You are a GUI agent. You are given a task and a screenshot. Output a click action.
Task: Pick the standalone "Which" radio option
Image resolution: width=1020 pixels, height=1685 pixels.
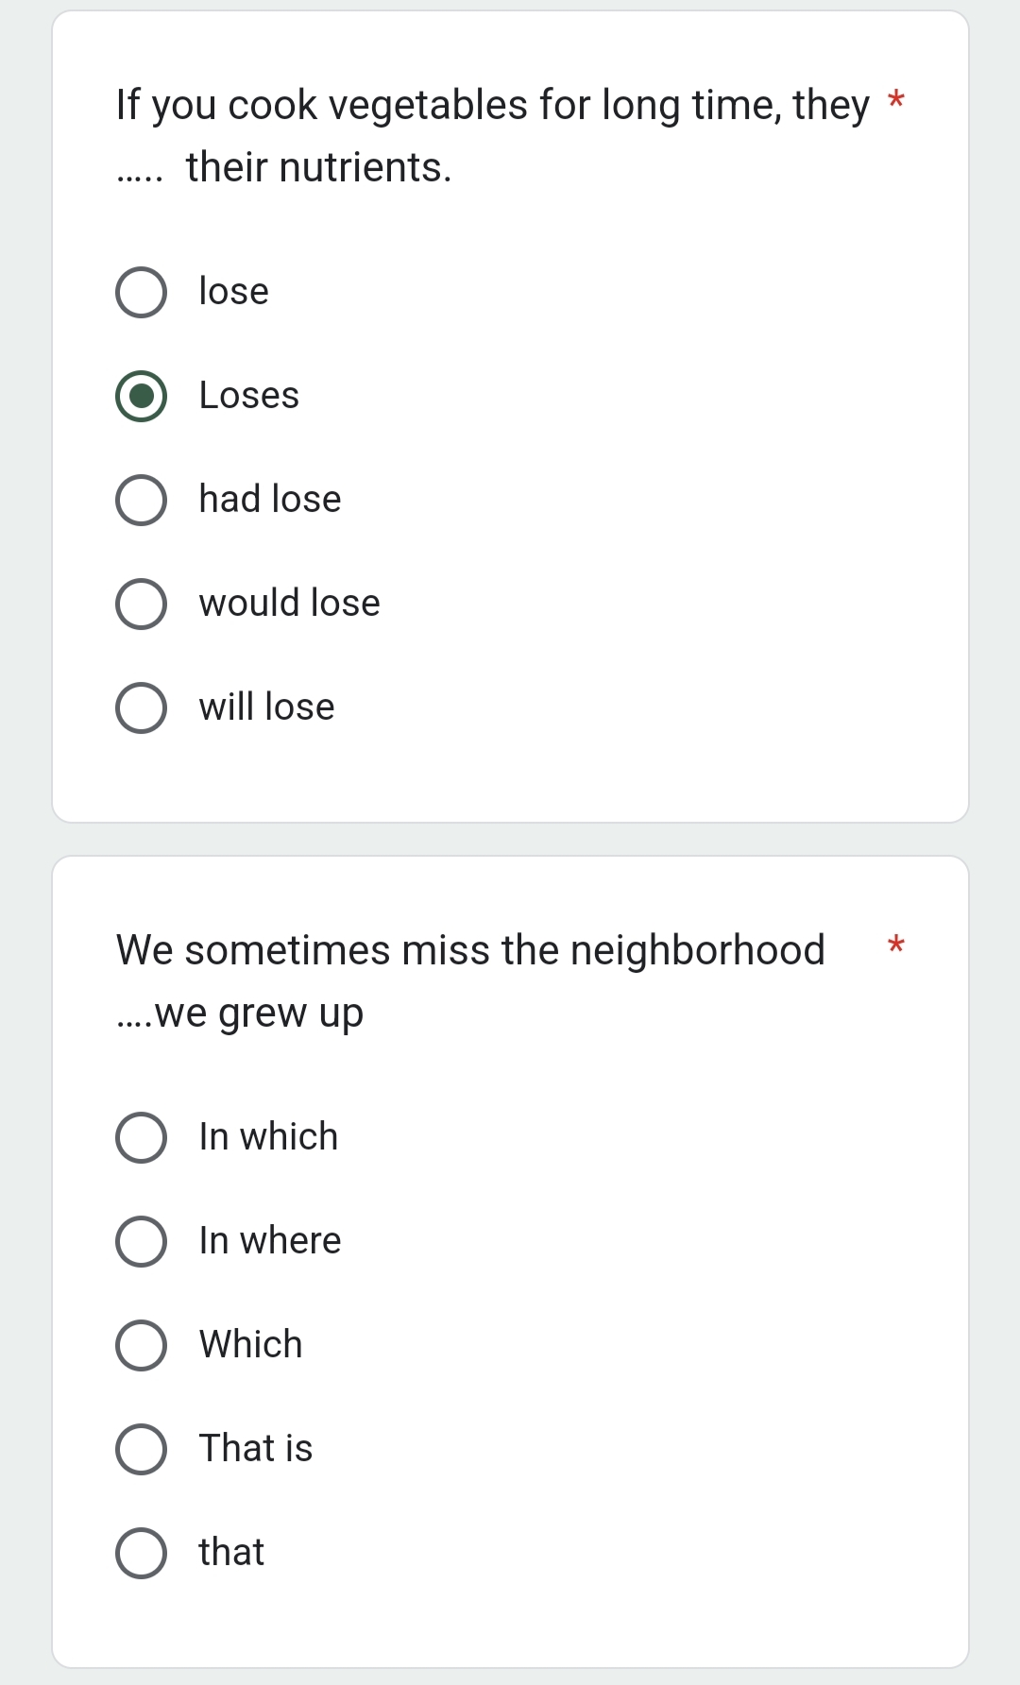click(x=142, y=1345)
